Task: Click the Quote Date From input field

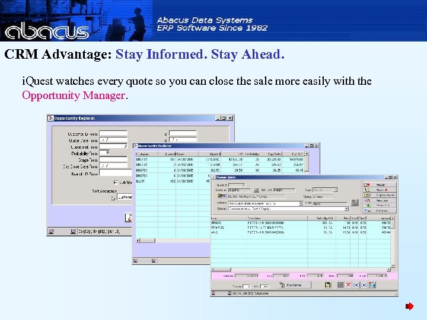Action: point(113,140)
